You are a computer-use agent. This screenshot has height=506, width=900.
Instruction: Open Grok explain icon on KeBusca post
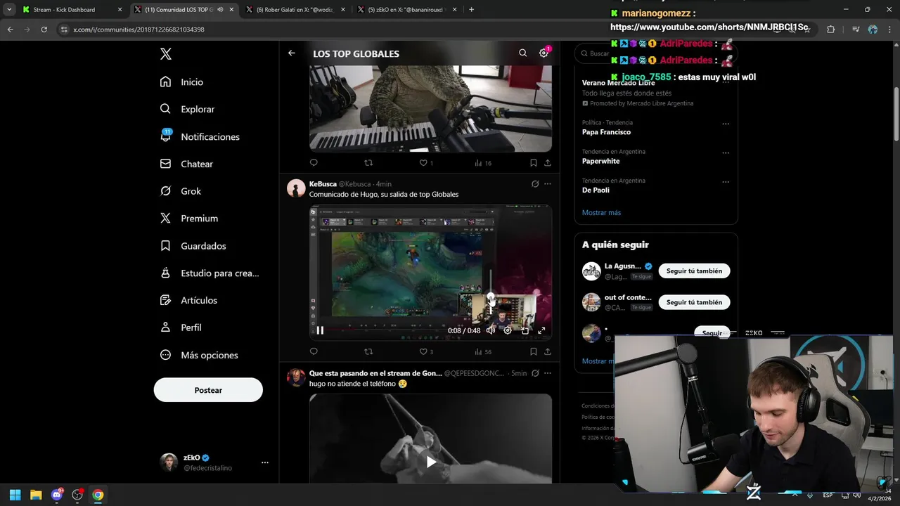[x=535, y=184]
